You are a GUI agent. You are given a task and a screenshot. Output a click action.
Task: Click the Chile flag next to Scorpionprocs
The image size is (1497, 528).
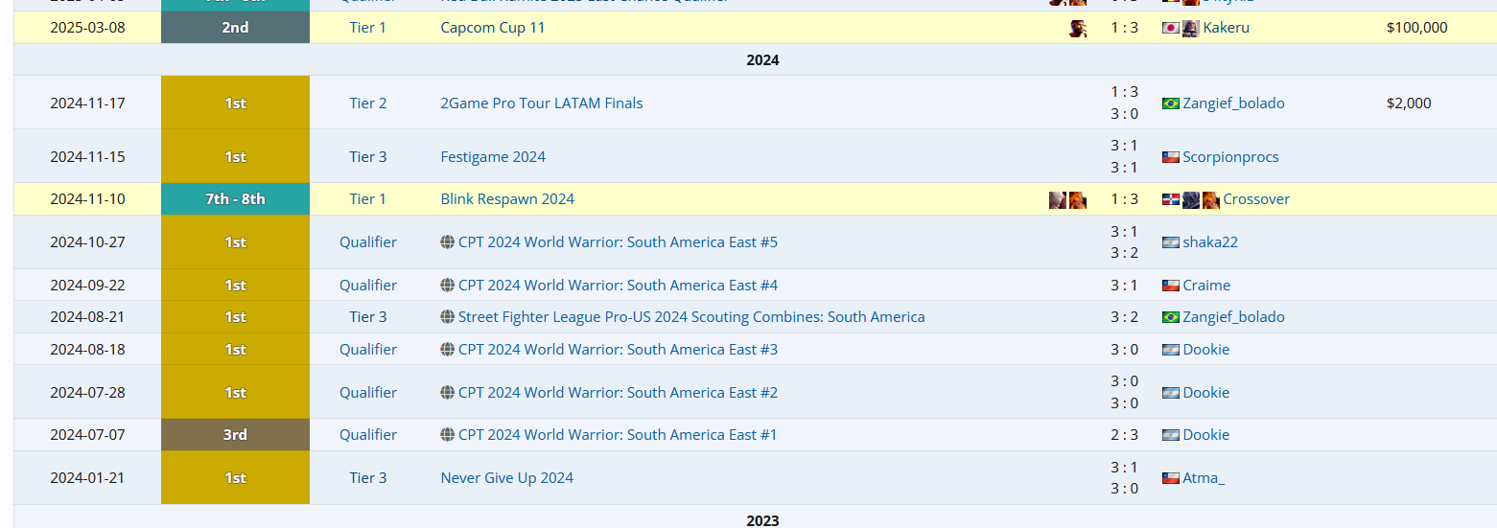coord(1170,157)
